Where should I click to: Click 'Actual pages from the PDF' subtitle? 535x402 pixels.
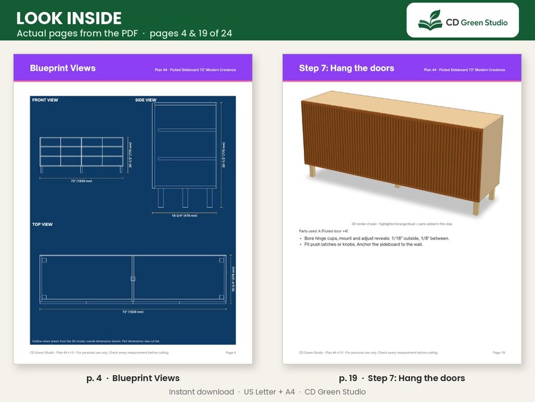click(77, 34)
